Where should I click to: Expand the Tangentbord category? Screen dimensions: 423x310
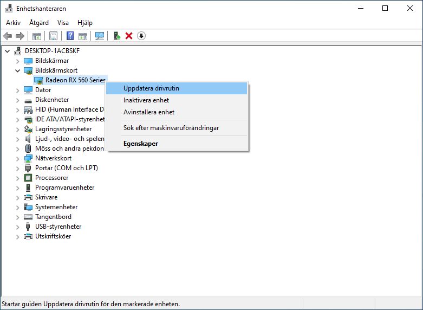coord(18,217)
